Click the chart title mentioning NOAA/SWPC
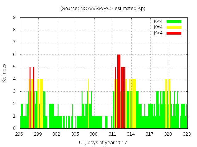Viewport: 197px width, 147px height. point(103,9)
